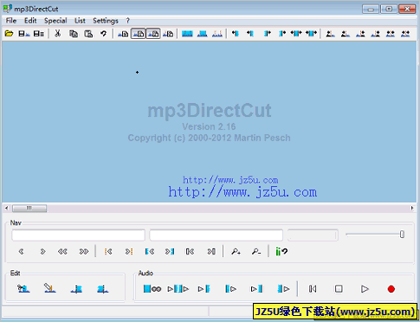Zoom in with the magnifier plus icon
This screenshot has width=420, height=322.
click(236, 252)
